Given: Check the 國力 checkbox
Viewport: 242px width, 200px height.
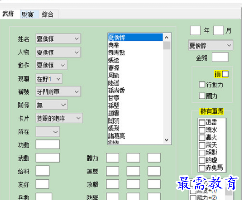Looking at the screenshot, I should 202,96.
